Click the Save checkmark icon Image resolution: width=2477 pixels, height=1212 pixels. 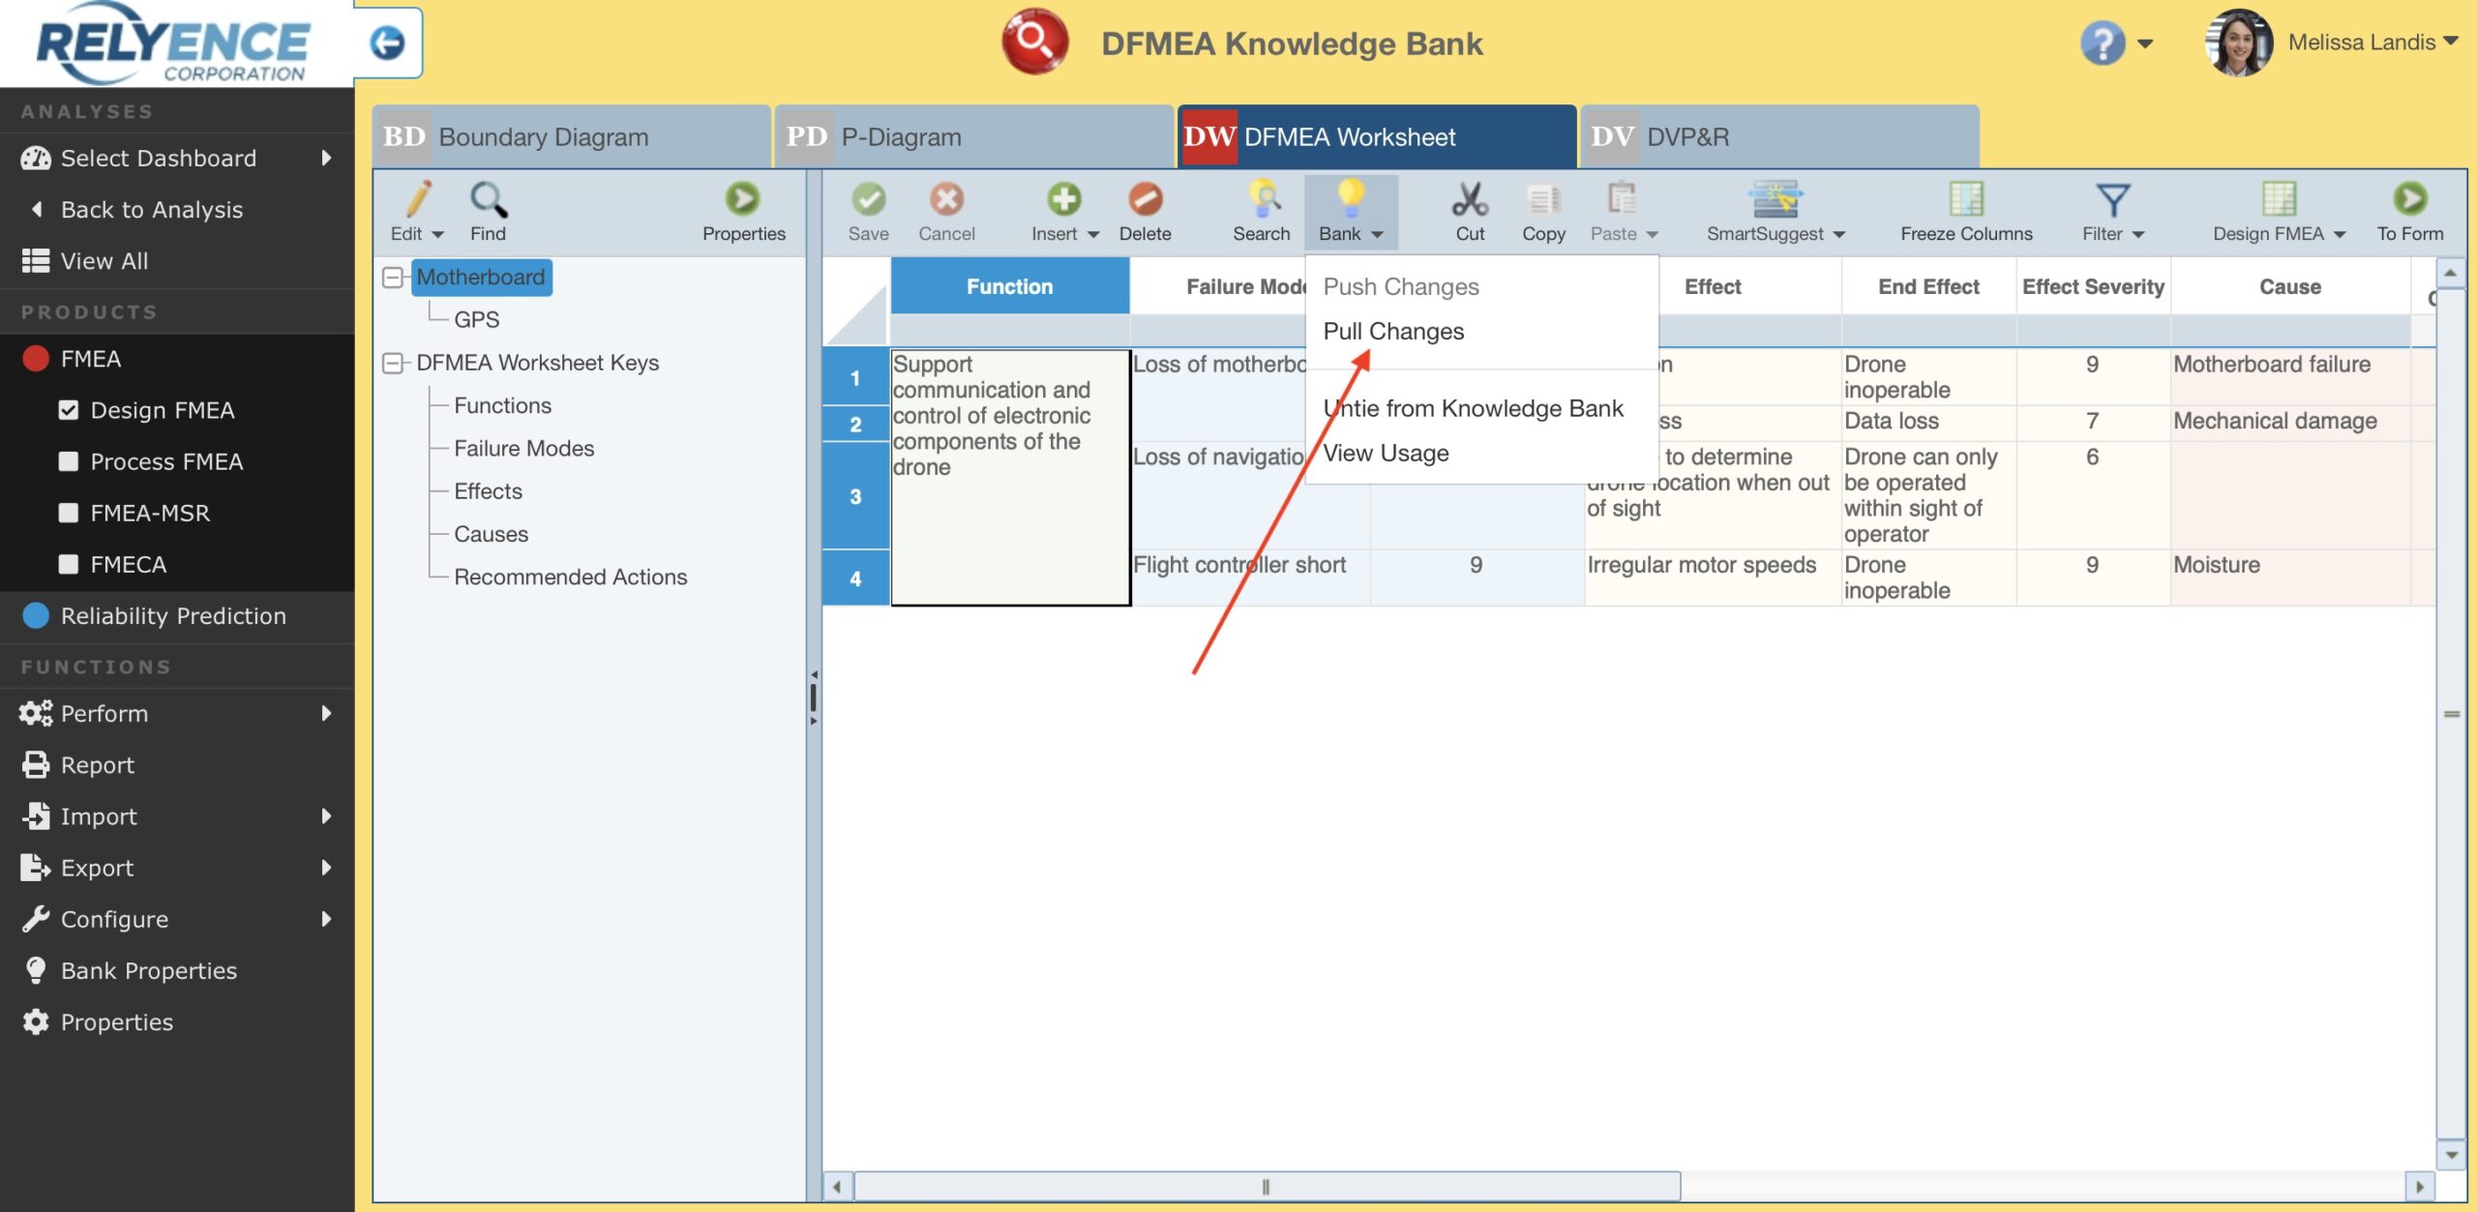tap(868, 198)
